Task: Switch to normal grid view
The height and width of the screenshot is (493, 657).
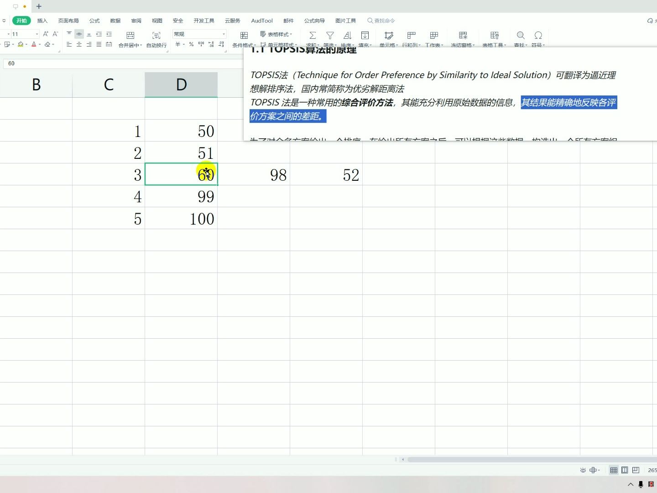Action: (614, 470)
